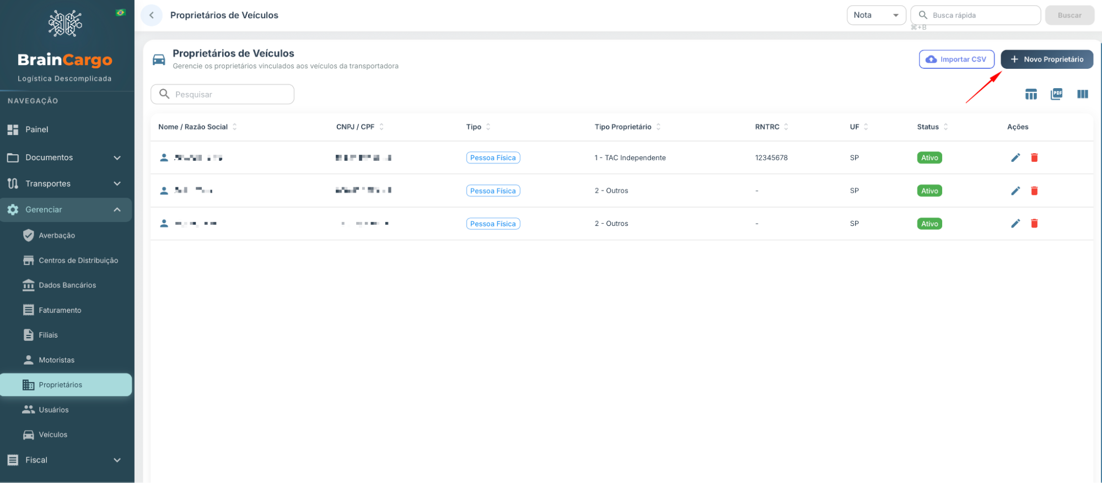Open the column visibility icon
Viewport: 1102px width, 483px height.
[1083, 94]
